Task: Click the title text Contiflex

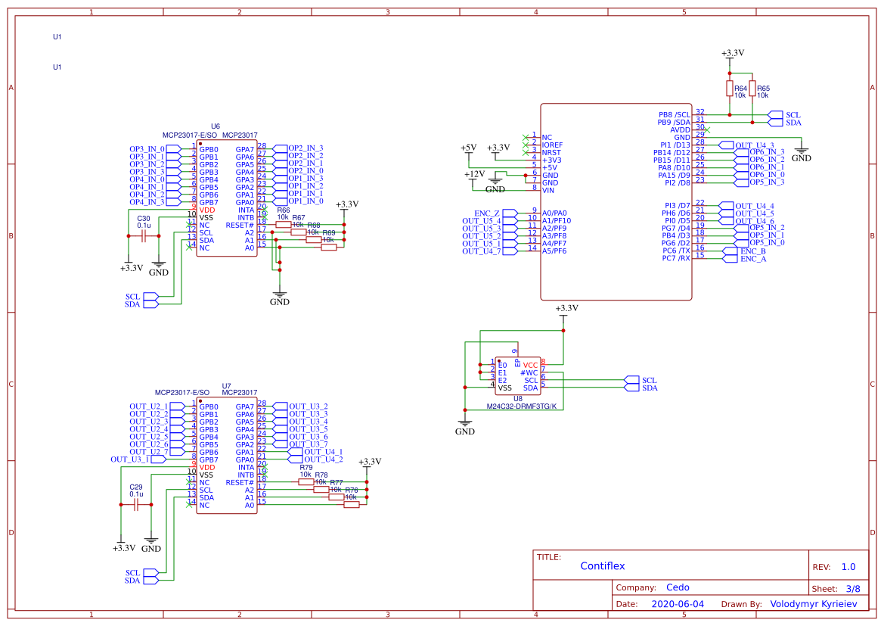Action: click(x=602, y=565)
